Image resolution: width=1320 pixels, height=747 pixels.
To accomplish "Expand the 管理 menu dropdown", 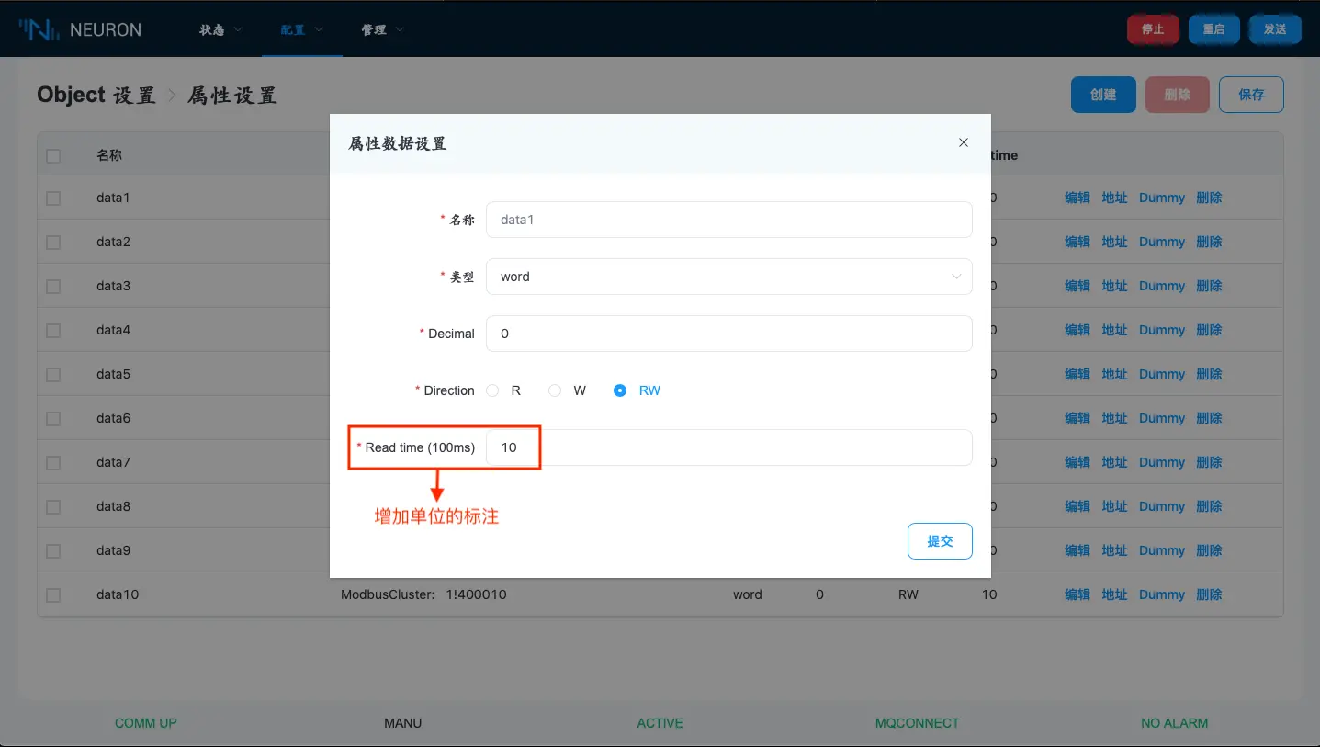I will pyautogui.click(x=382, y=29).
